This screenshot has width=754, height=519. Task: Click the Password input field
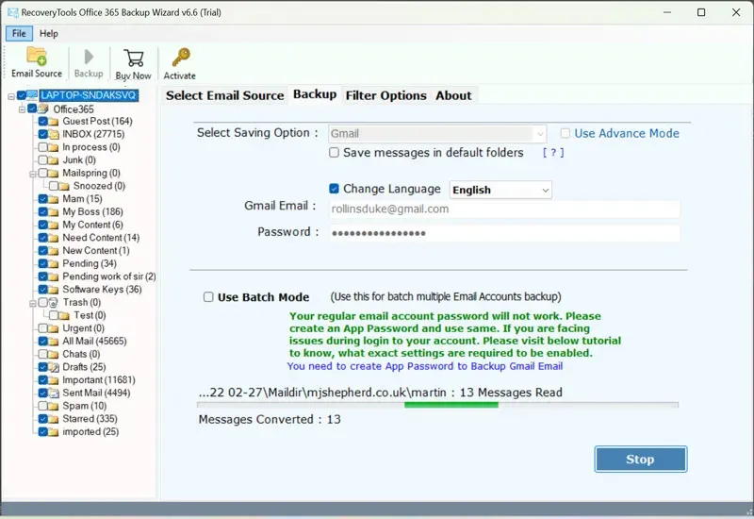pos(504,233)
